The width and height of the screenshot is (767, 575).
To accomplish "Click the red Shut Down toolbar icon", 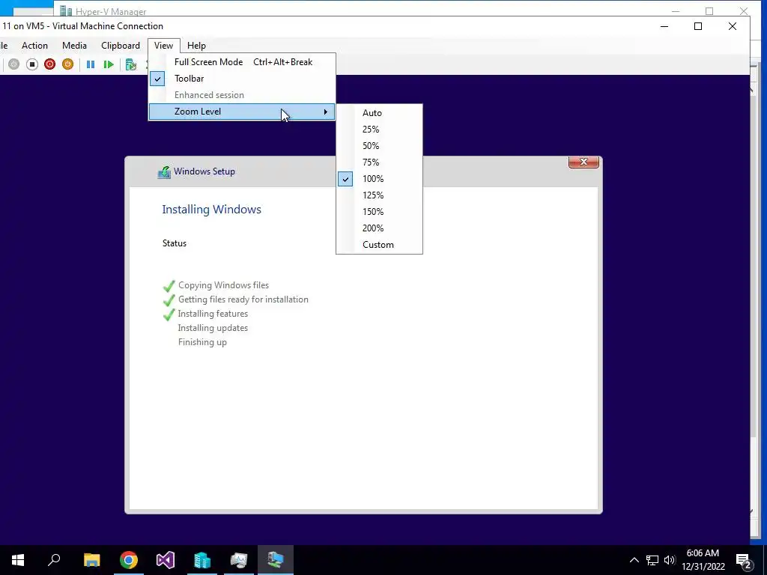I will click(49, 64).
